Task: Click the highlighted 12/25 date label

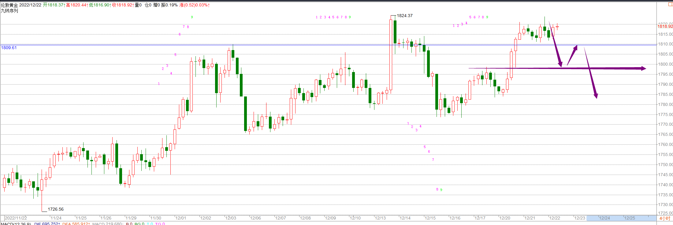Action: click(x=629, y=218)
